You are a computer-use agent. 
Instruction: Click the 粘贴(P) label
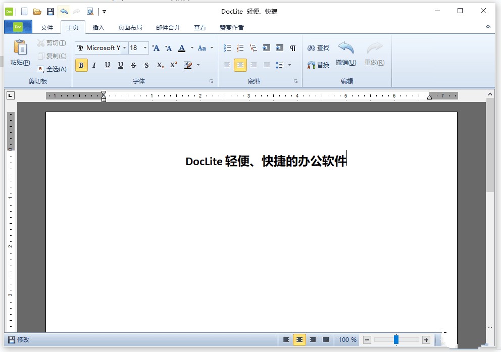pos(20,62)
